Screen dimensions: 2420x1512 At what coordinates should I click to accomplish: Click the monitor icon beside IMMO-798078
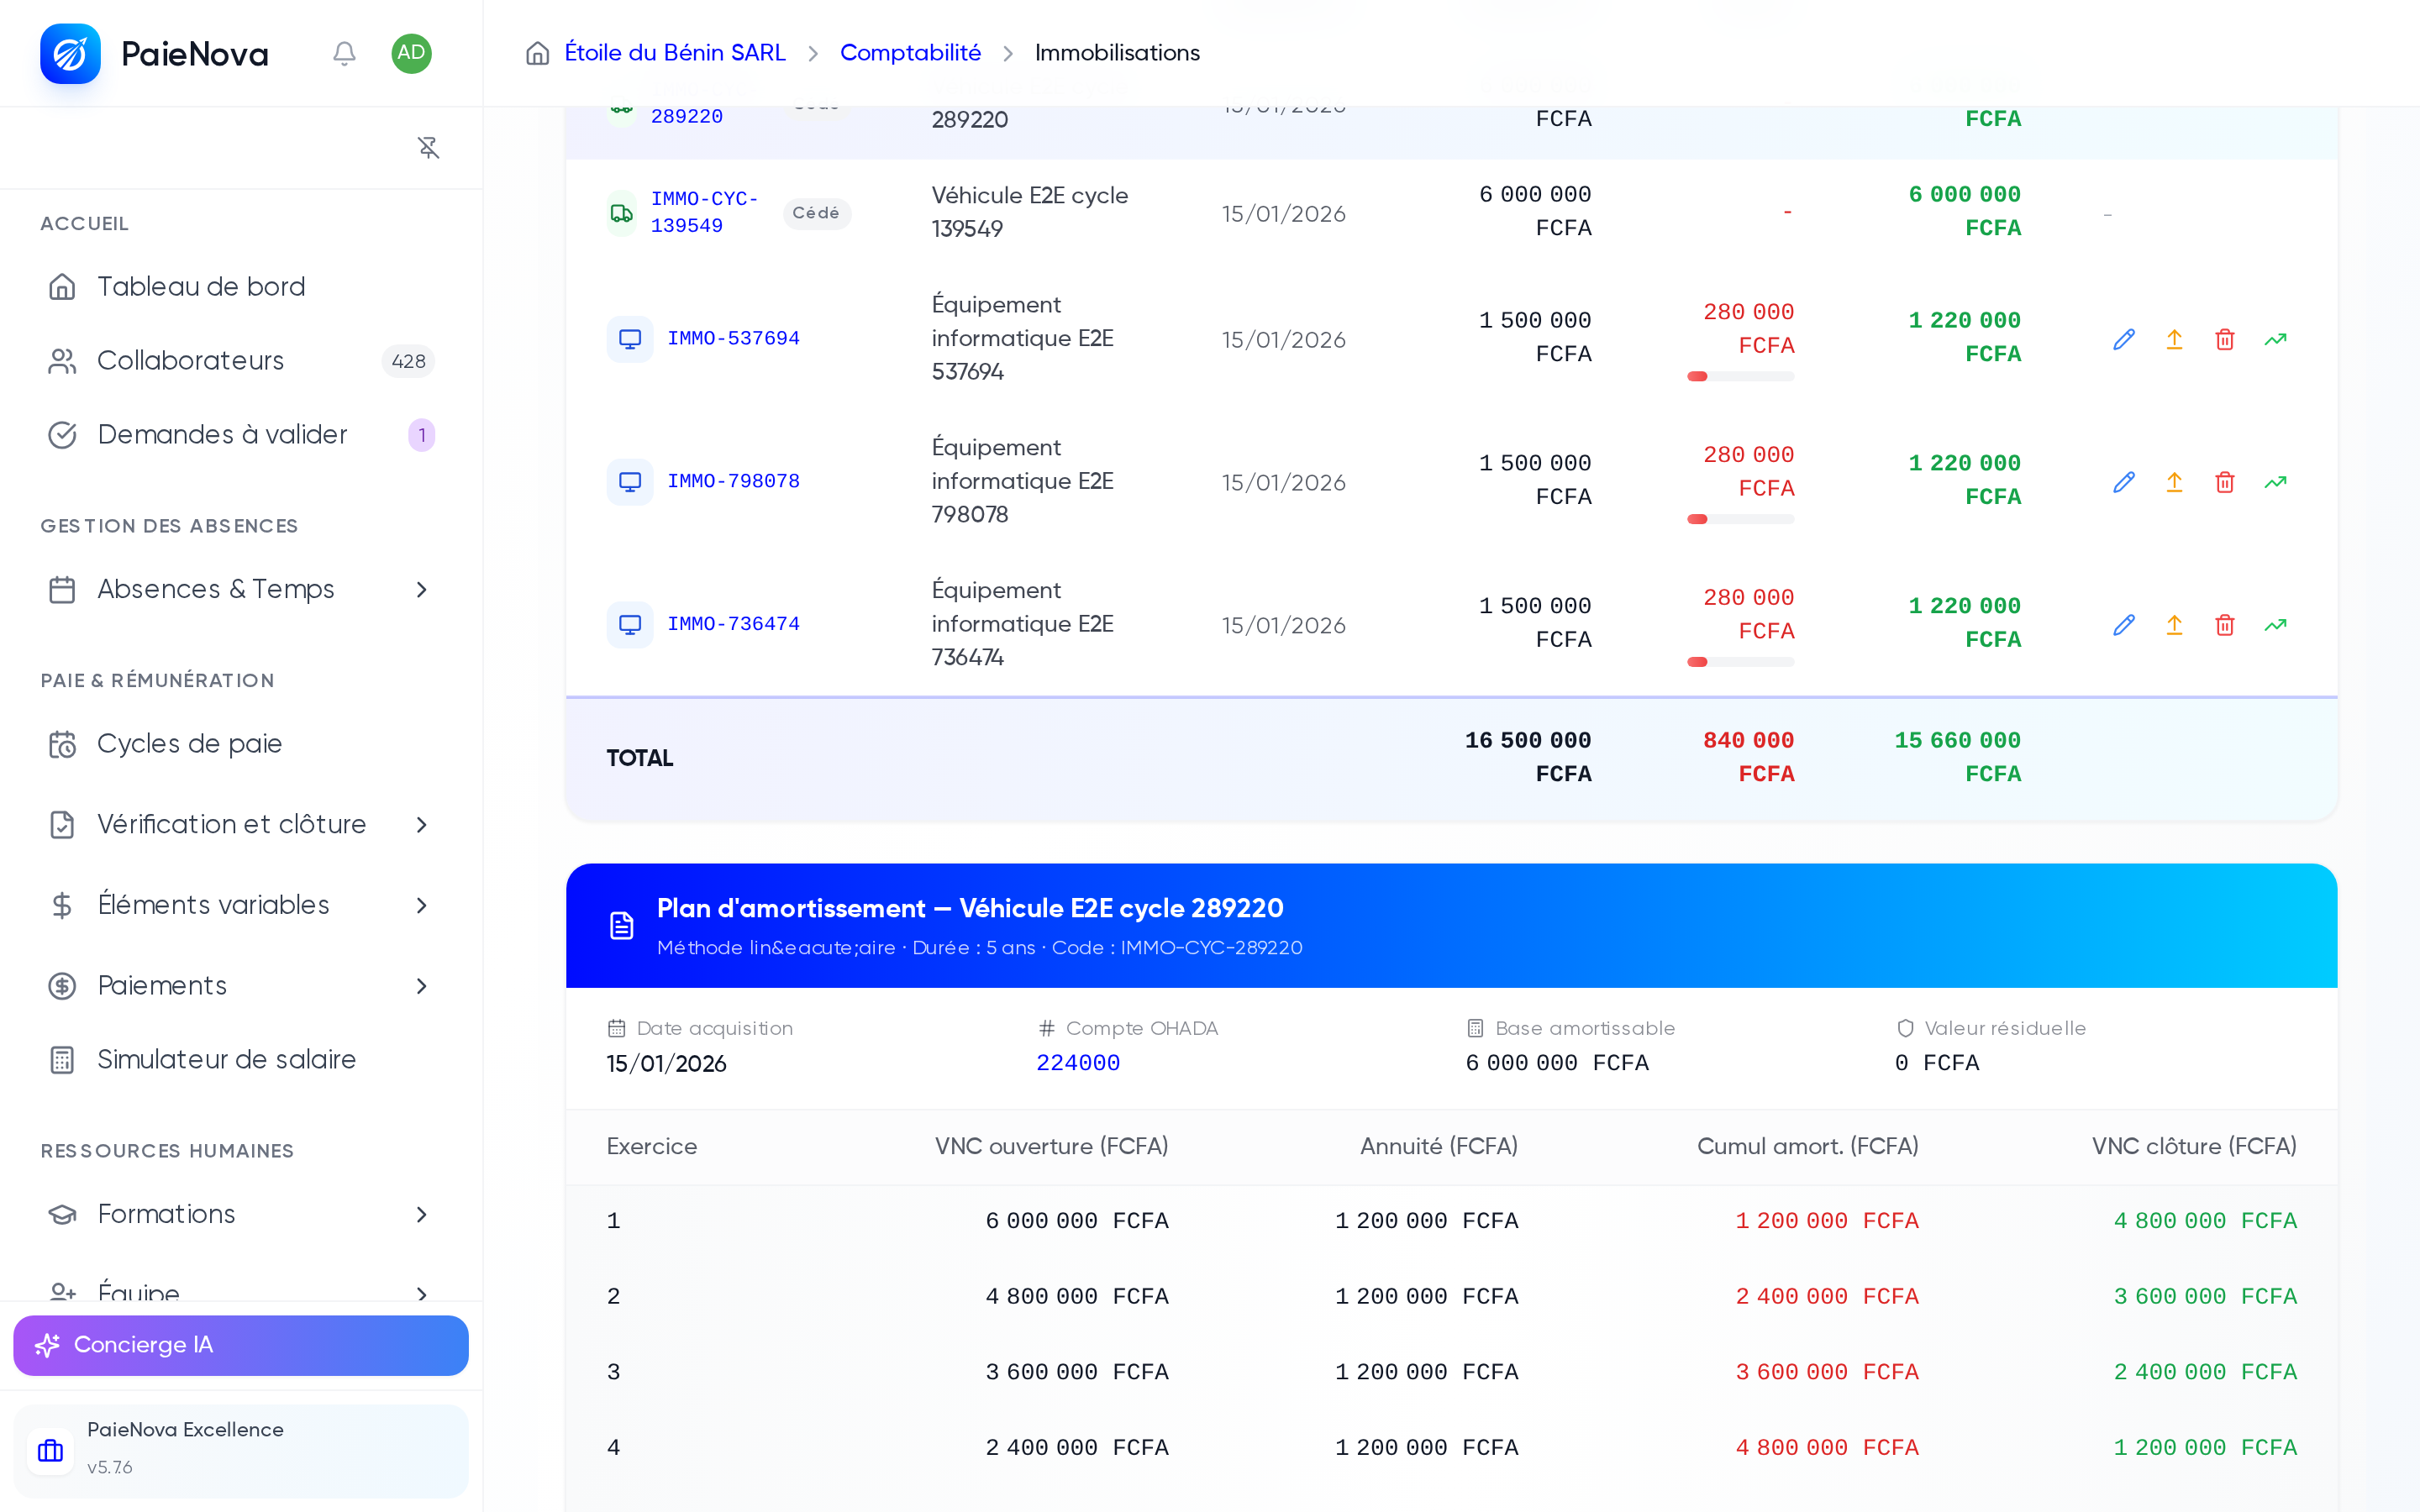(630, 482)
